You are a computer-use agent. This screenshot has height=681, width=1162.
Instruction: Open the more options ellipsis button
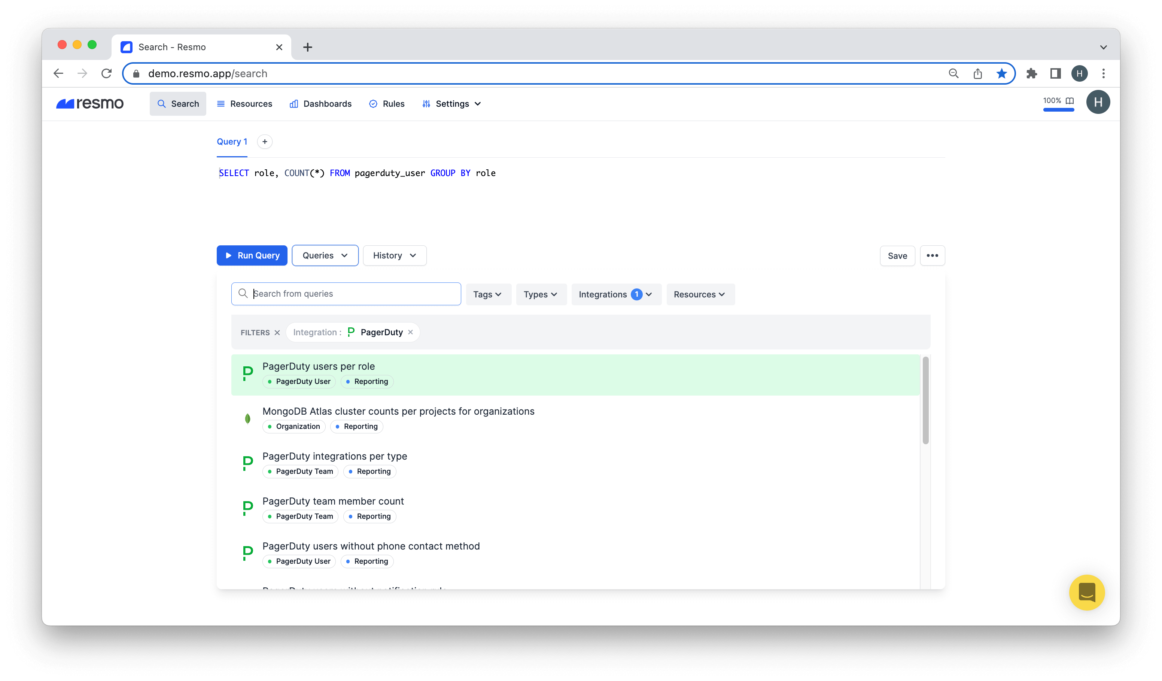click(933, 255)
